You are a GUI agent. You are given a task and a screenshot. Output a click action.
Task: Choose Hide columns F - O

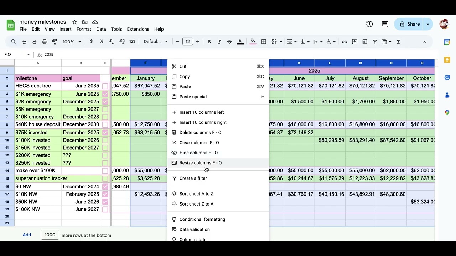point(218,153)
